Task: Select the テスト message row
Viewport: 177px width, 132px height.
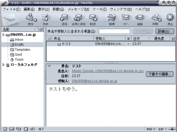Action: [x=111, y=44]
